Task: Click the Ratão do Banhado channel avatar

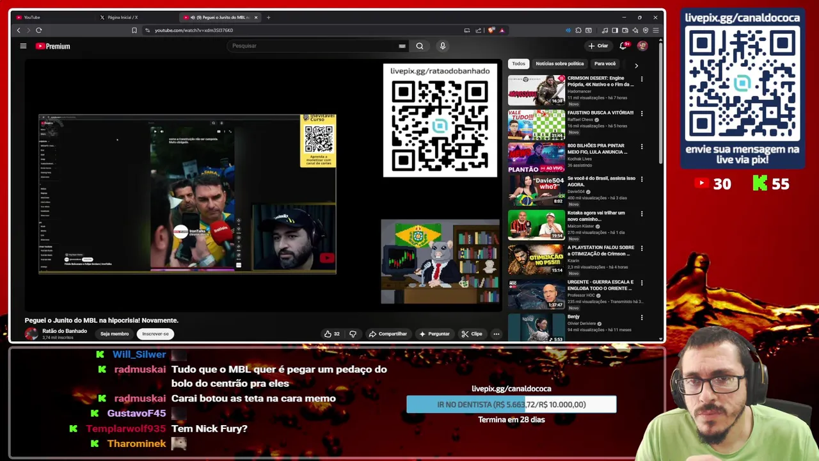Action: [31, 334]
